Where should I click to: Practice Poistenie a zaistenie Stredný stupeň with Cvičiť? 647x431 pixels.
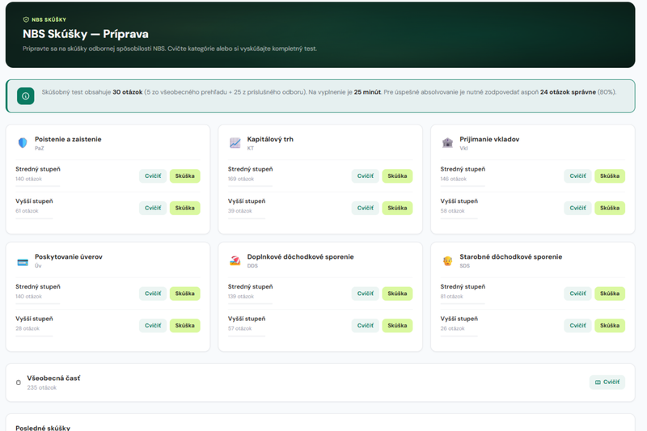pyautogui.click(x=153, y=175)
